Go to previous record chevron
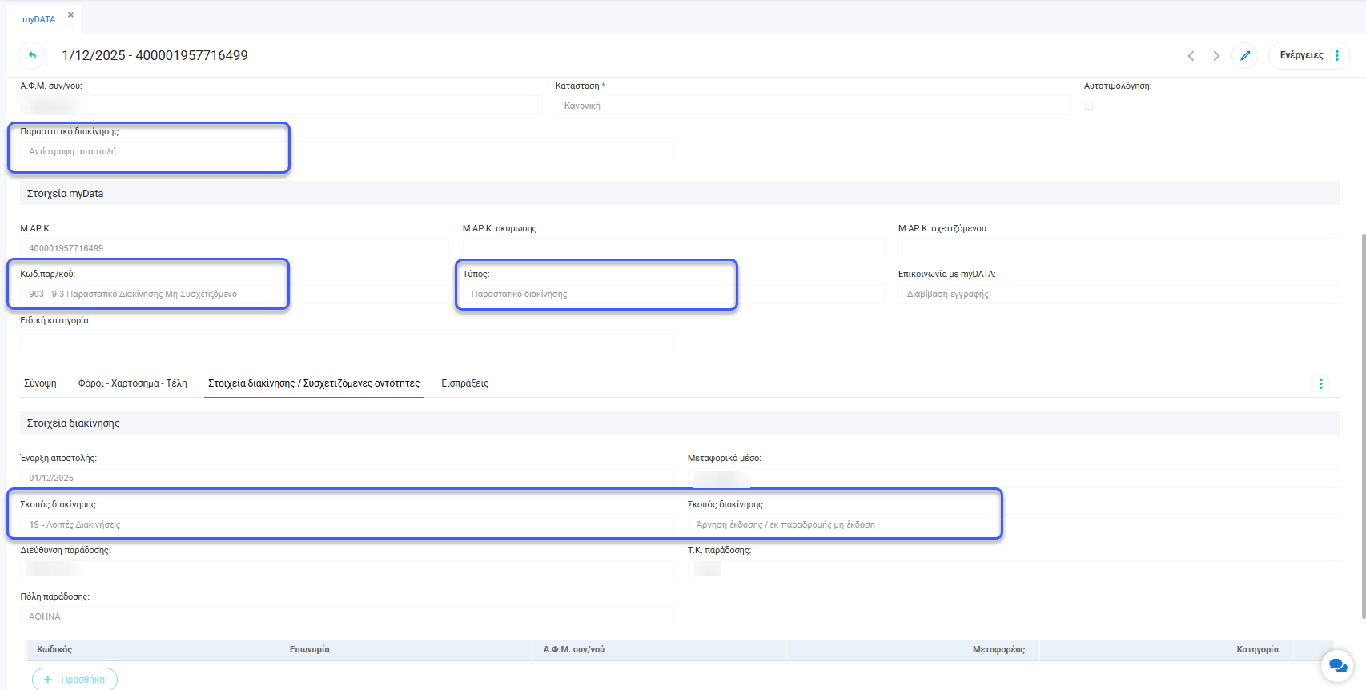The width and height of the screenshot is (1366, 690). tap(1191, 55)
